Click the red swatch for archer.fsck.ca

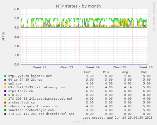(5, 103)
